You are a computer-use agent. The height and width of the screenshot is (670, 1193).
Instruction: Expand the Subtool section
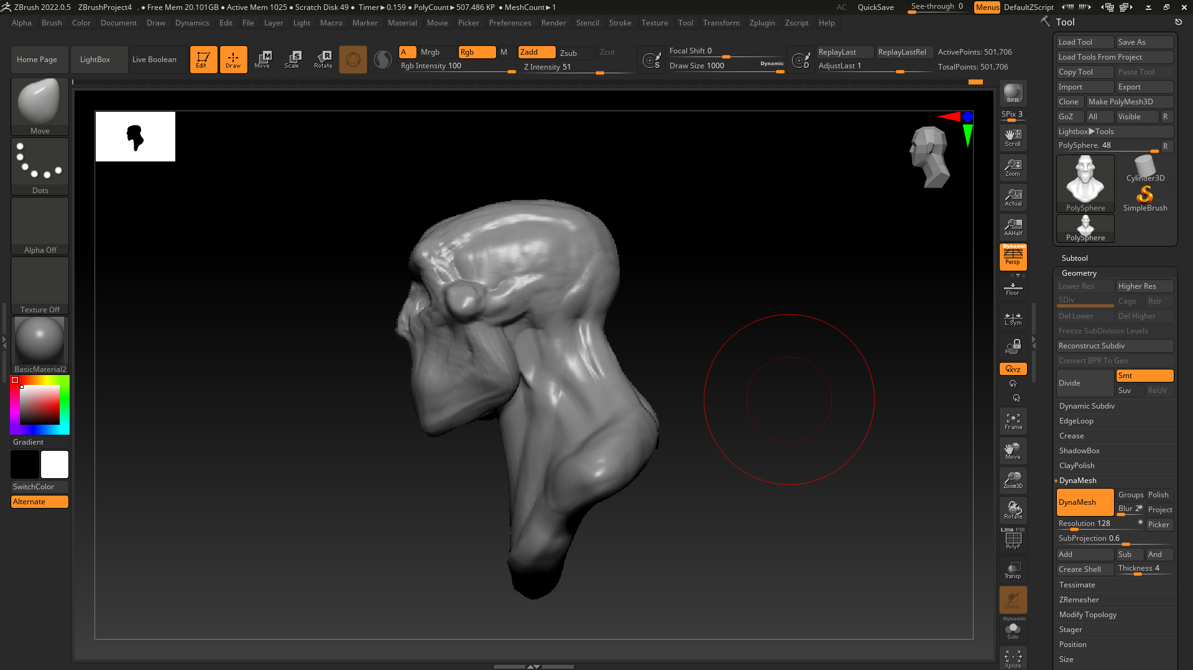[1074, 258]
